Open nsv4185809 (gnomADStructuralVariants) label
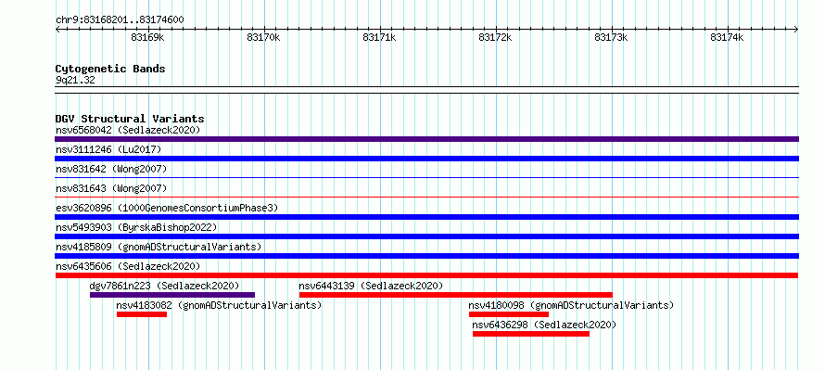 [159, 247]
